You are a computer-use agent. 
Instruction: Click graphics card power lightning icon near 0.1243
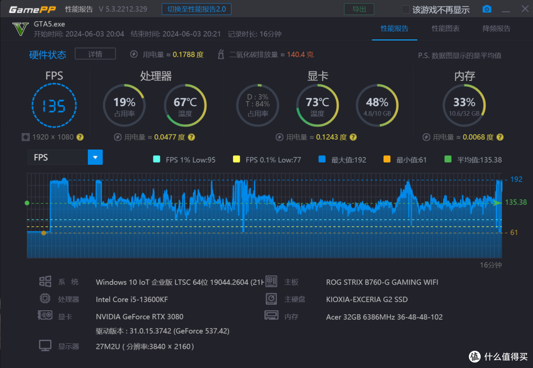[x=279, y=137]
